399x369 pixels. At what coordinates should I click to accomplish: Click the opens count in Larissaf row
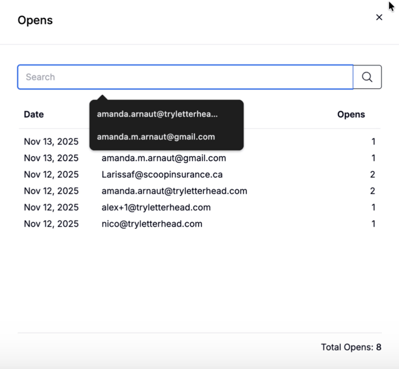click(372, 174)
